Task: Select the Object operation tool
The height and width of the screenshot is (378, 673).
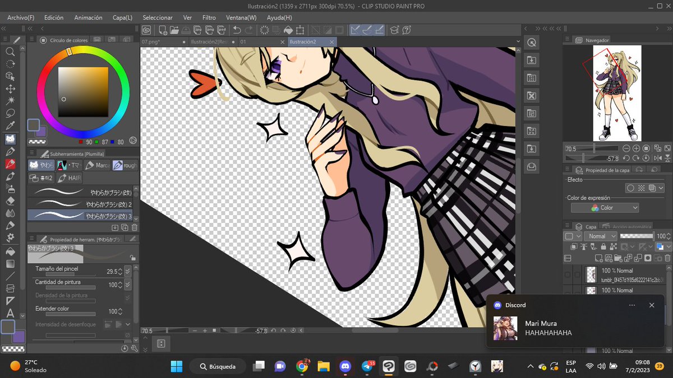Action: (x=10, y=76)
